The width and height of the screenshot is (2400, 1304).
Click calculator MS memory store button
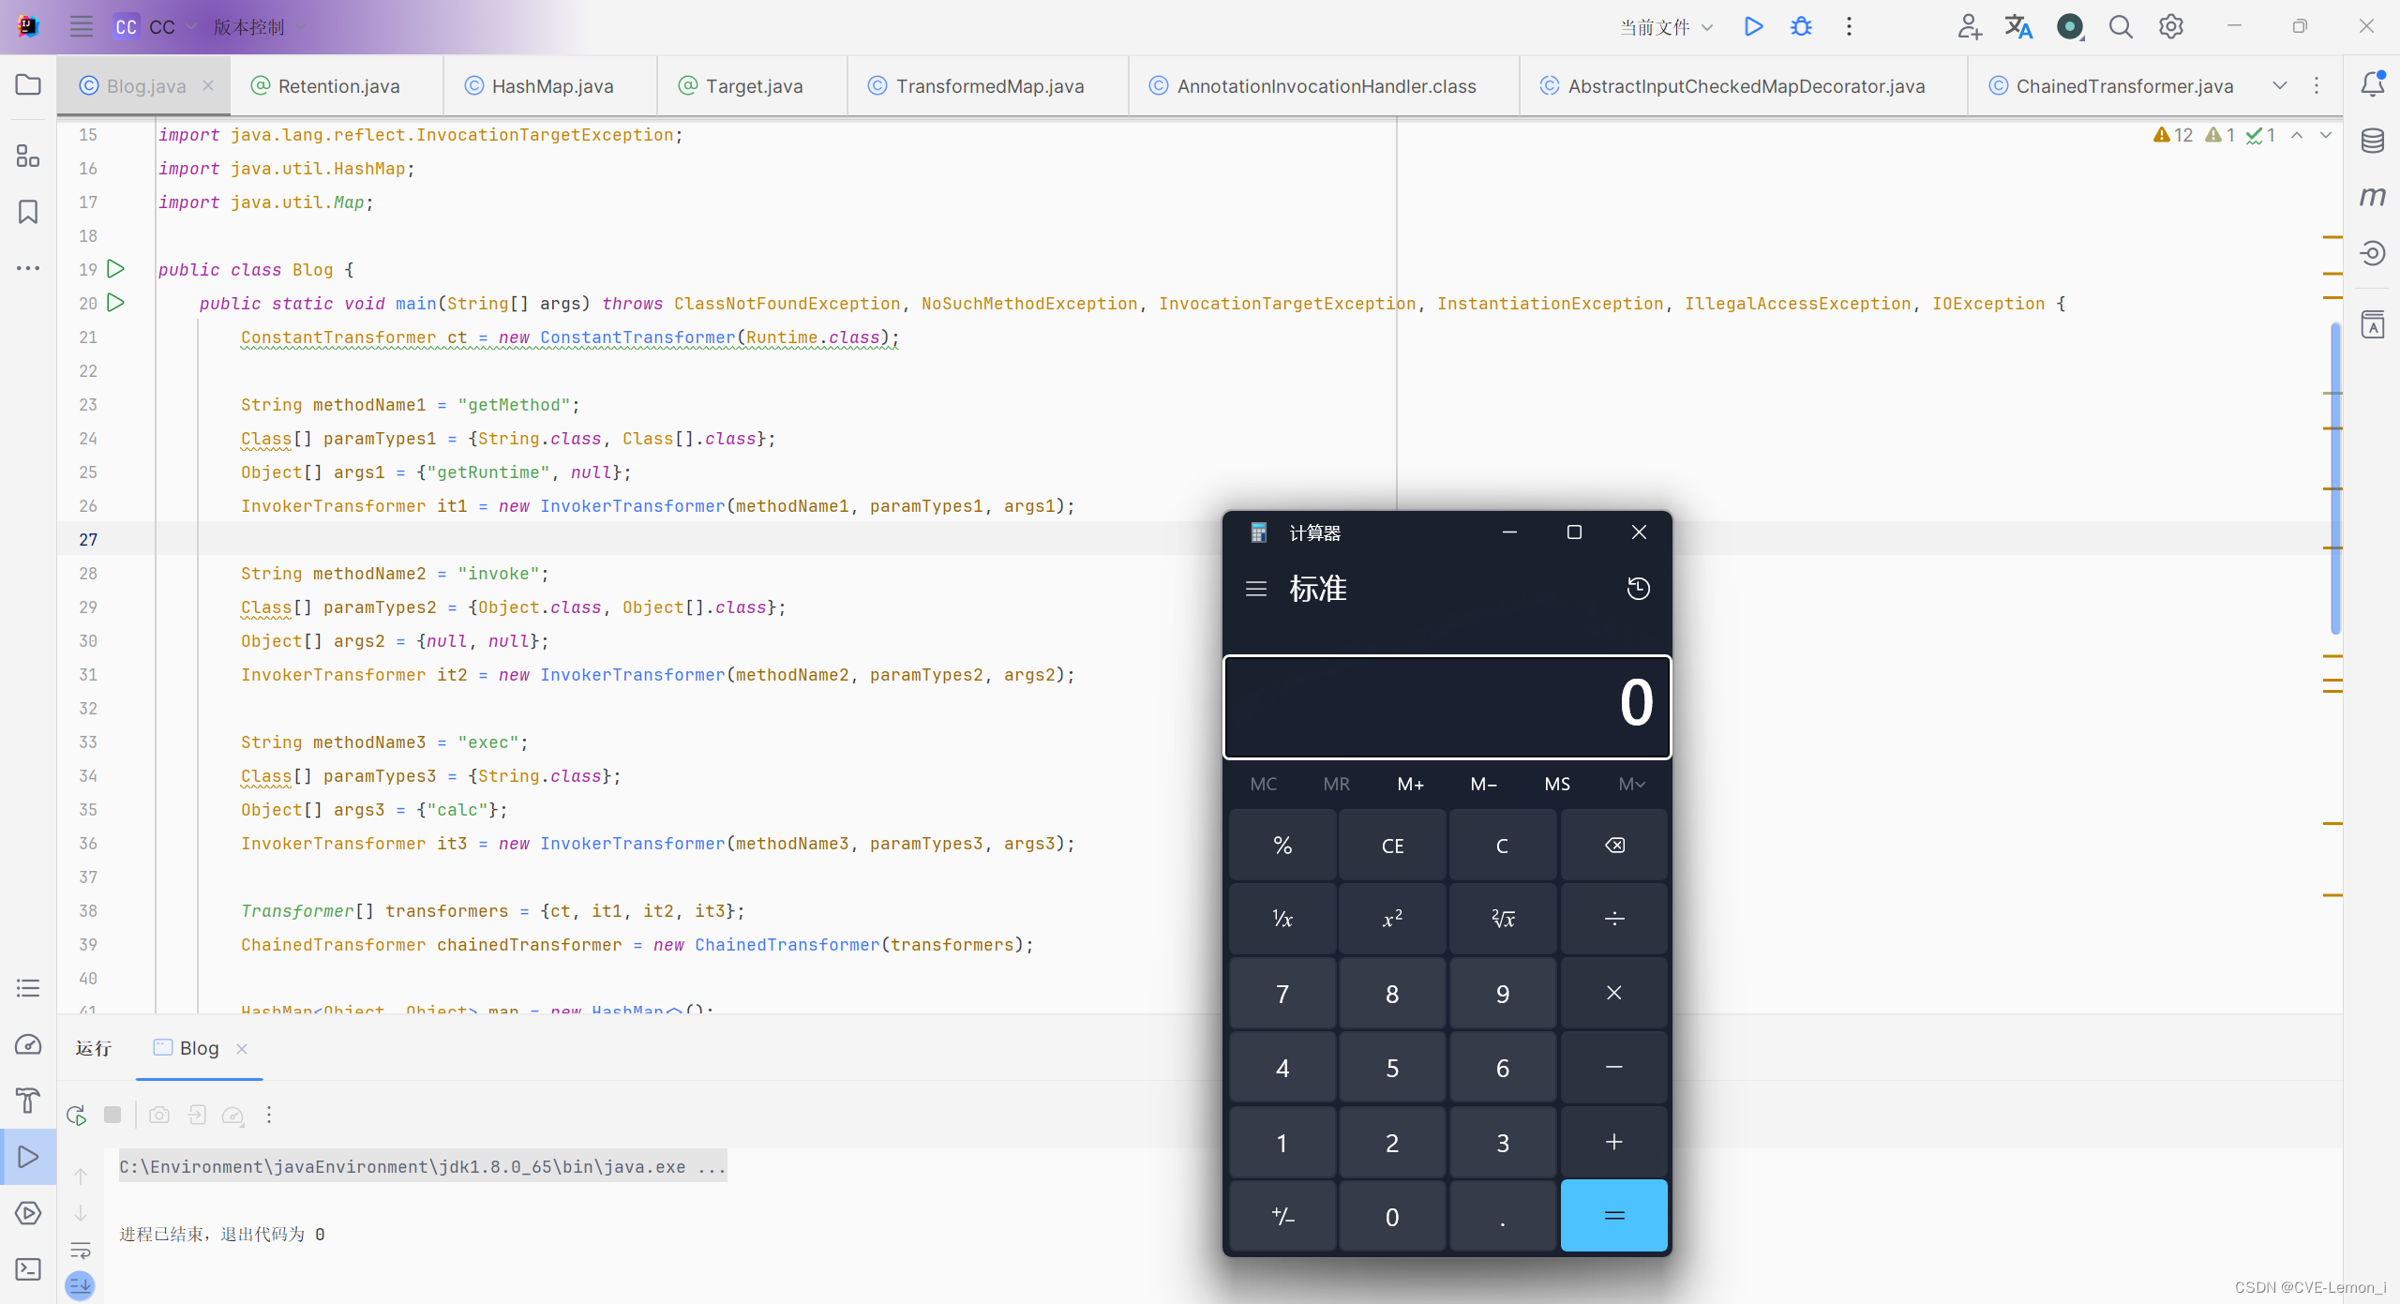point(1557,784)
